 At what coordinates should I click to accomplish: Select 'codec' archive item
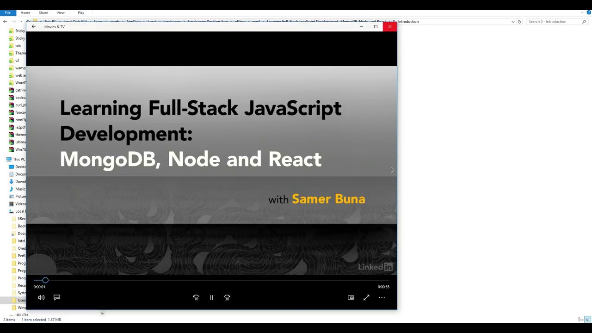[17, 98]
